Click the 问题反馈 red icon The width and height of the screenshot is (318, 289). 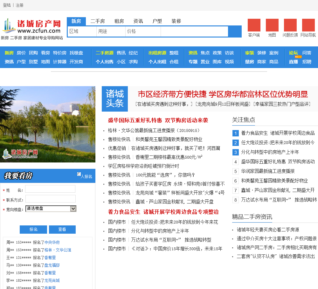click(x=290, y=25)
